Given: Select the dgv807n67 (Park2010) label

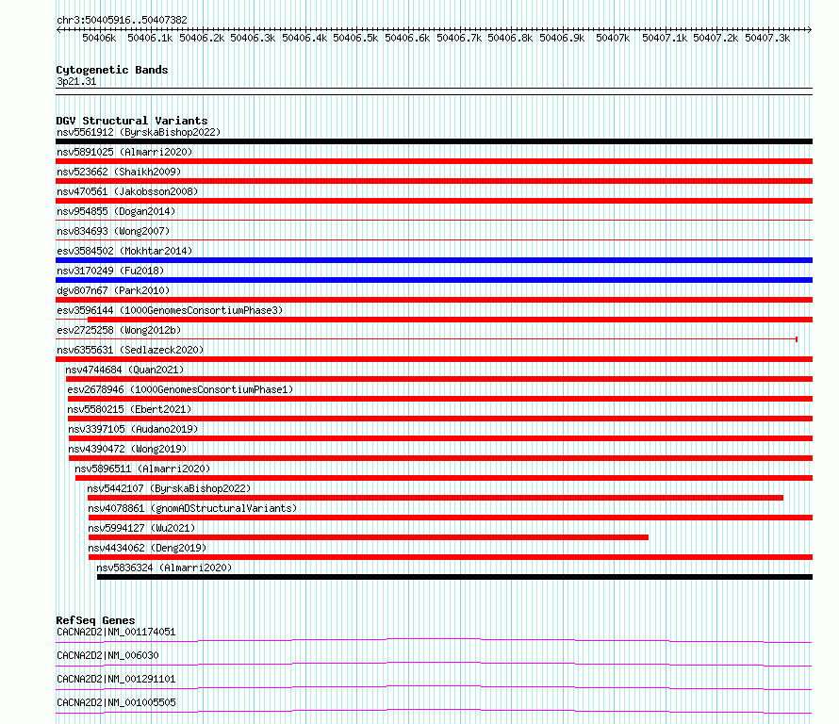Looking at the screenshot, I should pos(113,290).
